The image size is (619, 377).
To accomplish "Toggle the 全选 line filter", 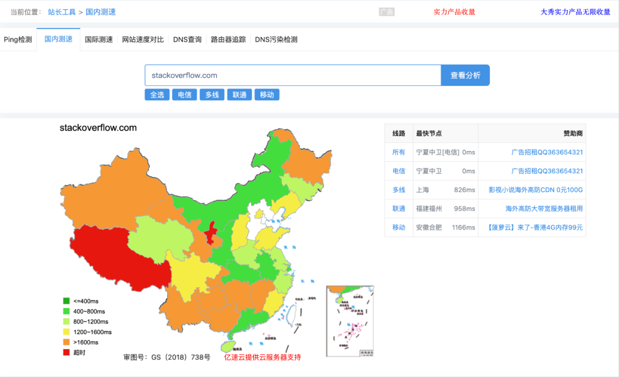I will pos(157,94).
